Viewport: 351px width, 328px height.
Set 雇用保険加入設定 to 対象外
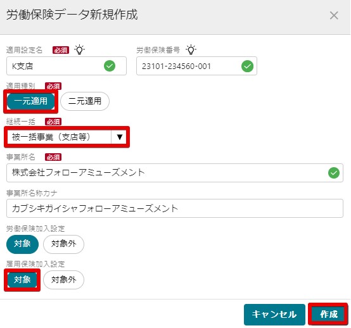64,280
